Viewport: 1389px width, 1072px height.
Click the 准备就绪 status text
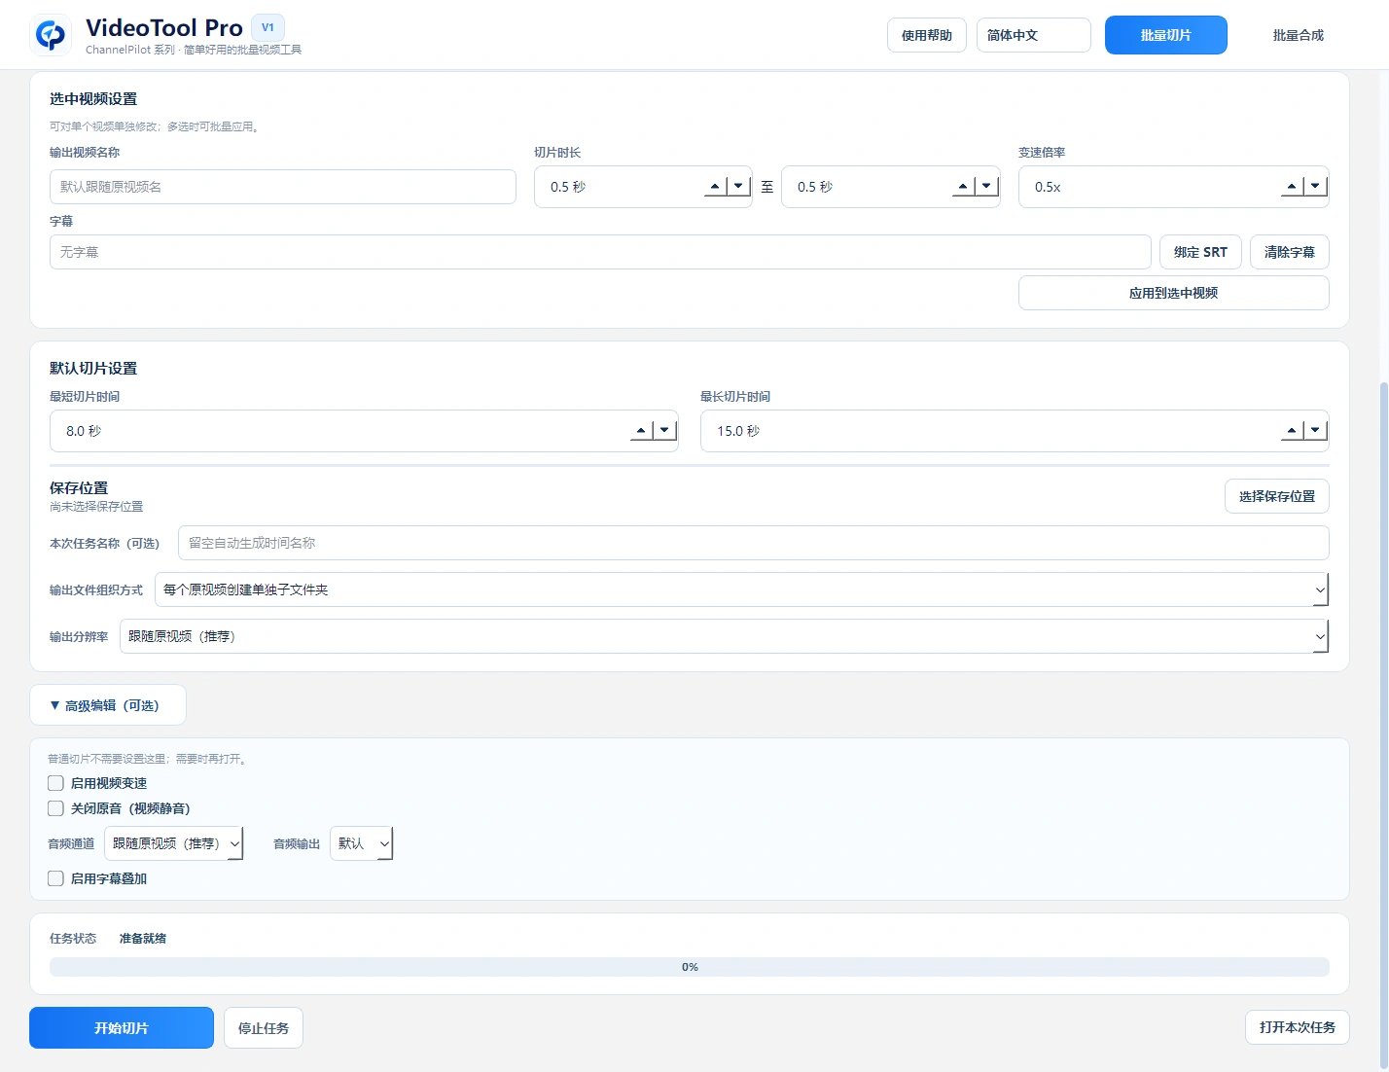click(143, 939)
